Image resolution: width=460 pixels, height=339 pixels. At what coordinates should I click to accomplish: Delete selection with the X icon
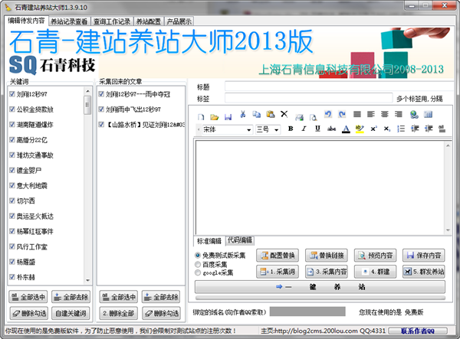(284, 114)
